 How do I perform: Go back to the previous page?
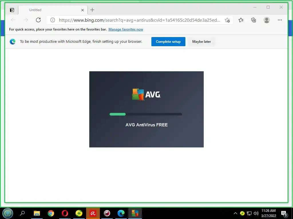[x=13, y=20]
